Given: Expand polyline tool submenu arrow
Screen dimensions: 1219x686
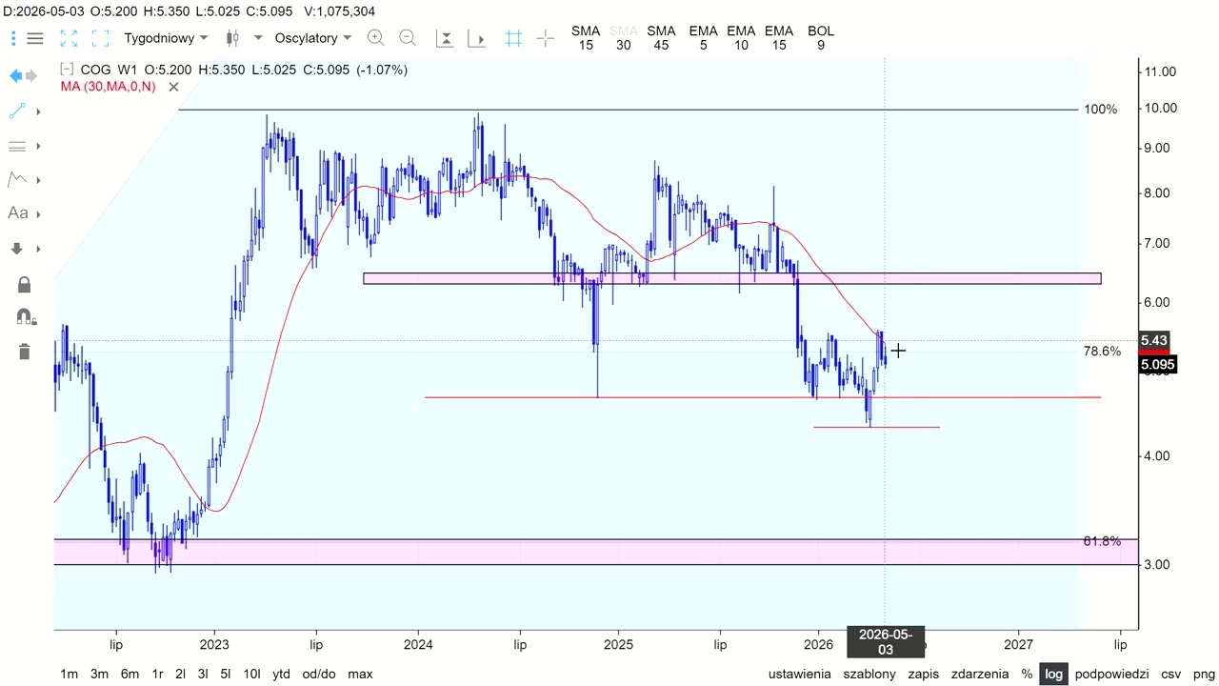Looking at the screenshot, I should point(38,180).
